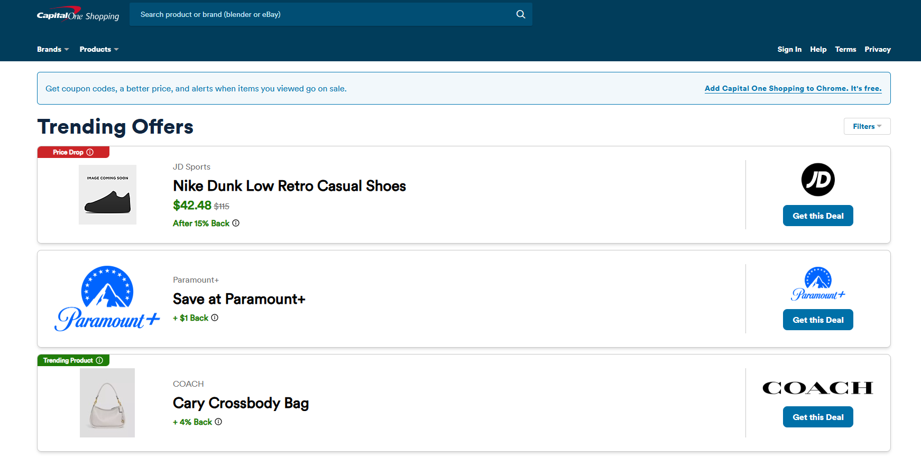Get this Deal for Paramount+

pos(818,320)
